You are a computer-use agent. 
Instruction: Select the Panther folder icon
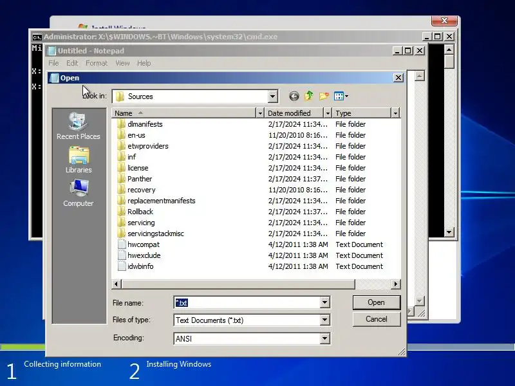point(121,179)
